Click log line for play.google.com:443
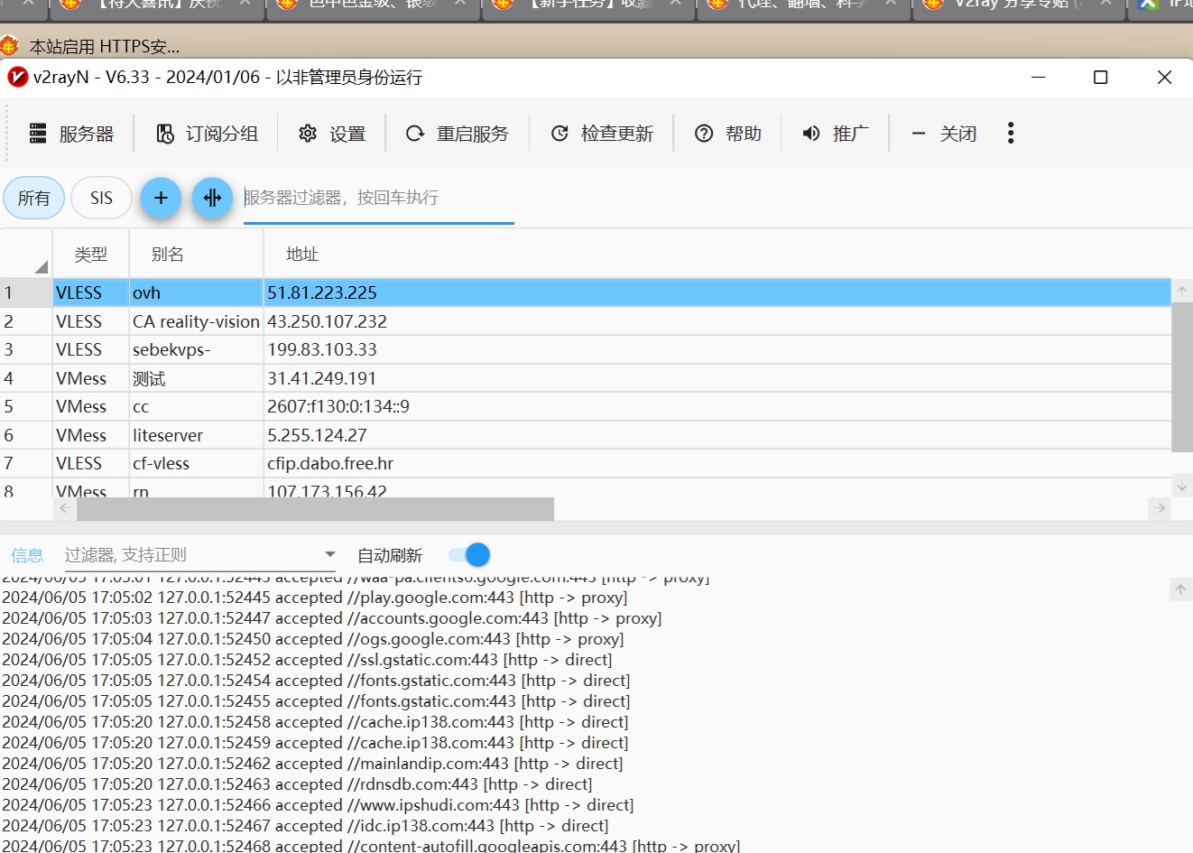This screenshot has width=1193, height=853. pos(314,598)
